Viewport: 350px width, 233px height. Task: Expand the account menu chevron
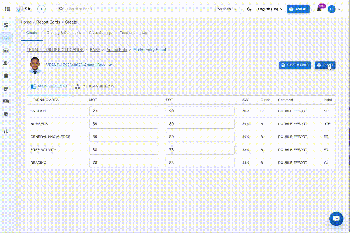[339, 9]
